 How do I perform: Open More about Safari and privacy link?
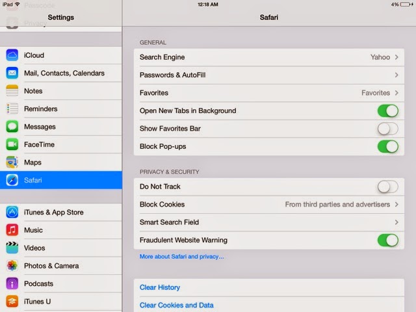(182, 257)
